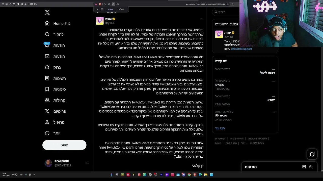Image resolution: width=323 pixels, height=181 pixels.
Task: Click the zoom magnifier icon in address bar
Action: [109, 4]
